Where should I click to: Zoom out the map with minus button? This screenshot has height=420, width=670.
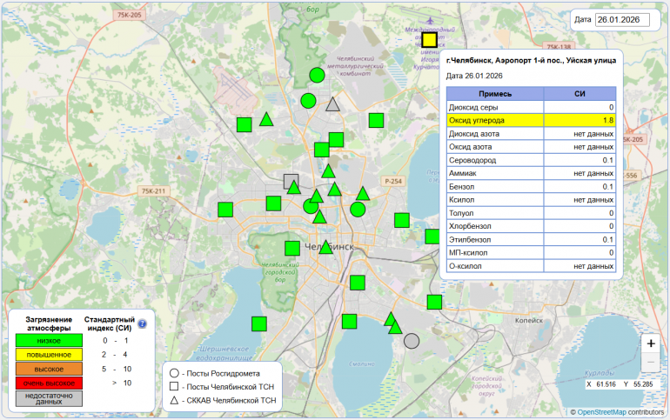[x=651, y=363]
